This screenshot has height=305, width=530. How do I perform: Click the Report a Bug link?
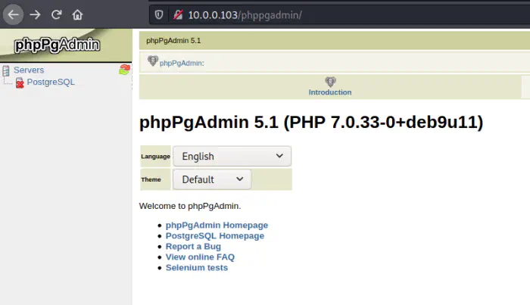click(193, 246)
